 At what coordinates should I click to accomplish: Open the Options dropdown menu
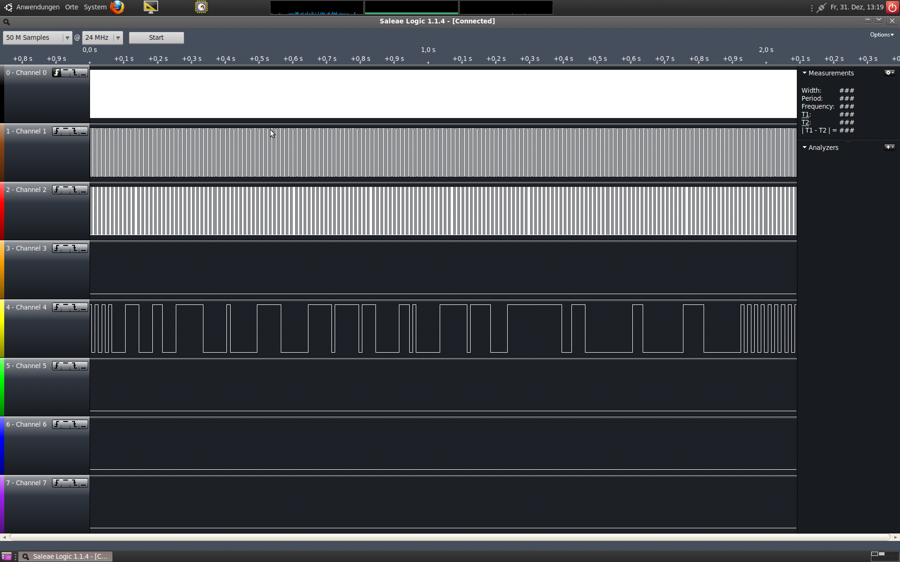click(882, 35)
